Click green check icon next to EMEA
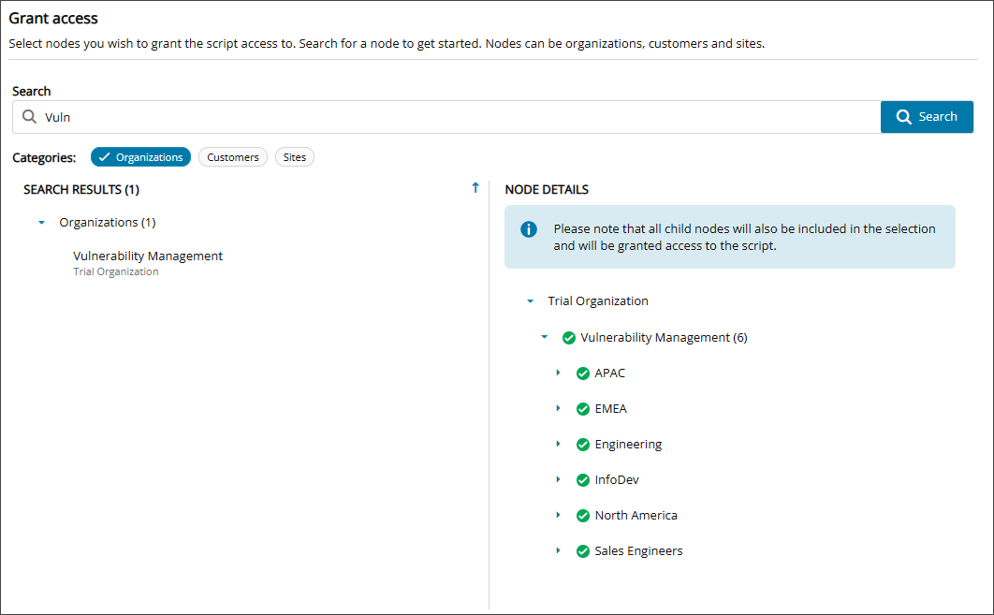 (583, 409)
